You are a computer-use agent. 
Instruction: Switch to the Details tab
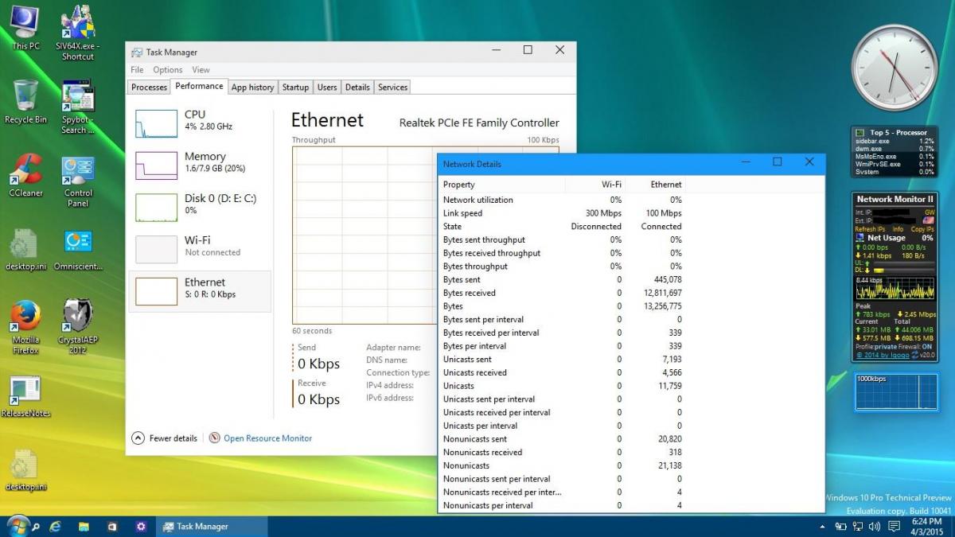pyautogui.click(x=357, y=88)
